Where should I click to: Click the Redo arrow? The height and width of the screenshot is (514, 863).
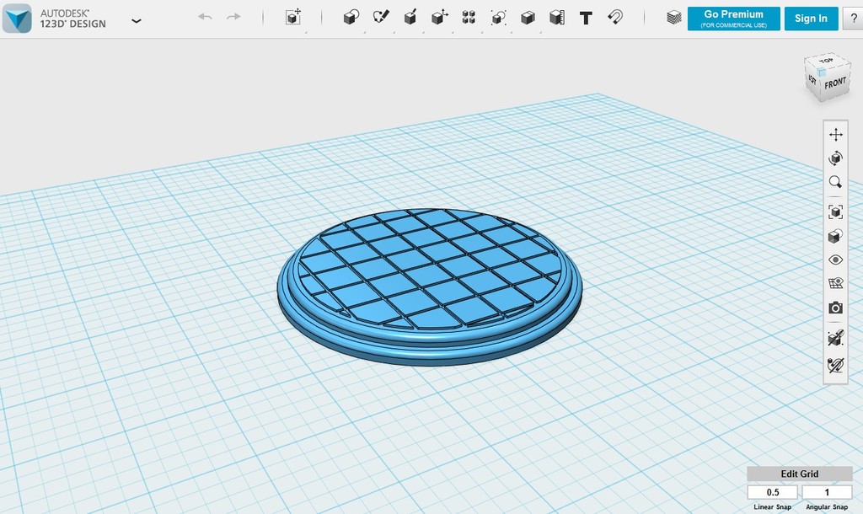click(233, 17)
